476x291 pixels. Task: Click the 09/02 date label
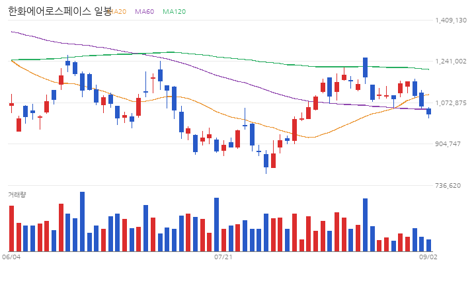(x=428, y=257)
